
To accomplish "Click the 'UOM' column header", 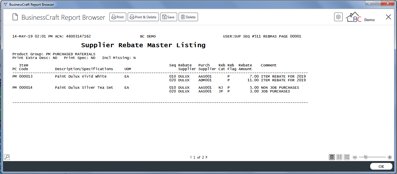I will pyautogui.click(x=128, y=69).
